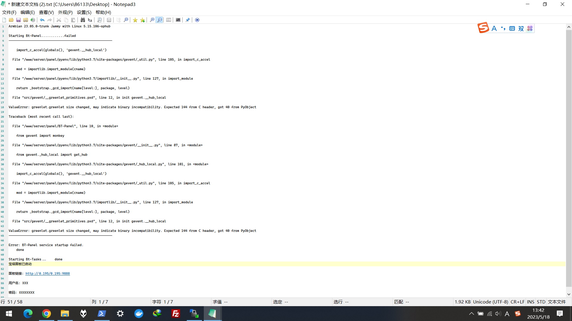Open the 设置(S) menu
The image size is (572, 321).
[x=84, y=12]
